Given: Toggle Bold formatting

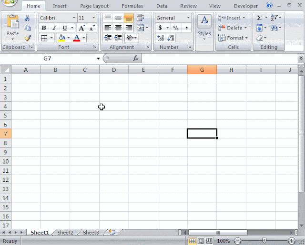Looking at the screenshot, I should (44, 28).
